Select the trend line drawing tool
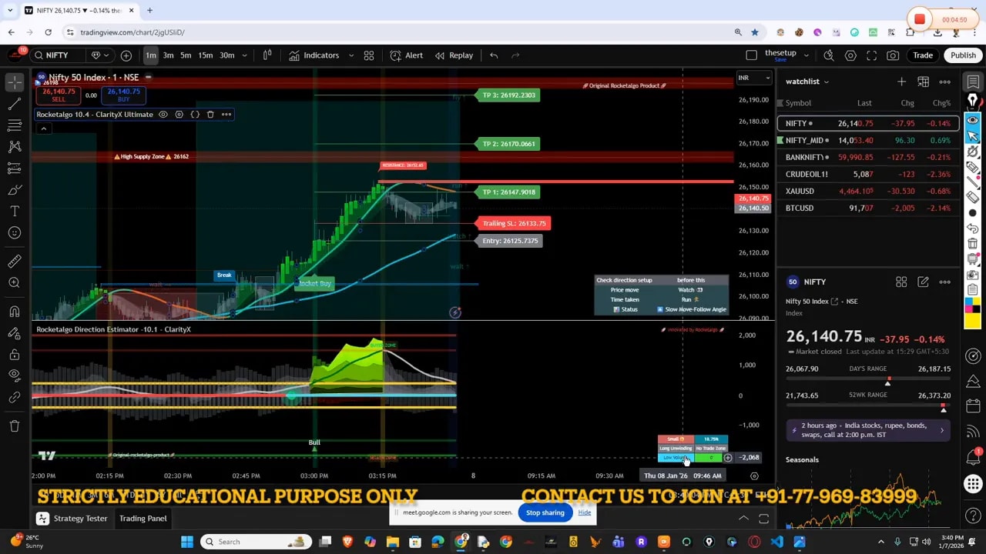 [14, 103]
